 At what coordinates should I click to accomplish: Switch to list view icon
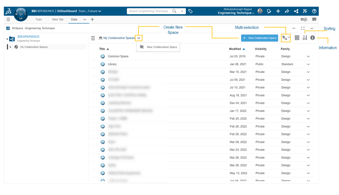click(x=297, y=38)
